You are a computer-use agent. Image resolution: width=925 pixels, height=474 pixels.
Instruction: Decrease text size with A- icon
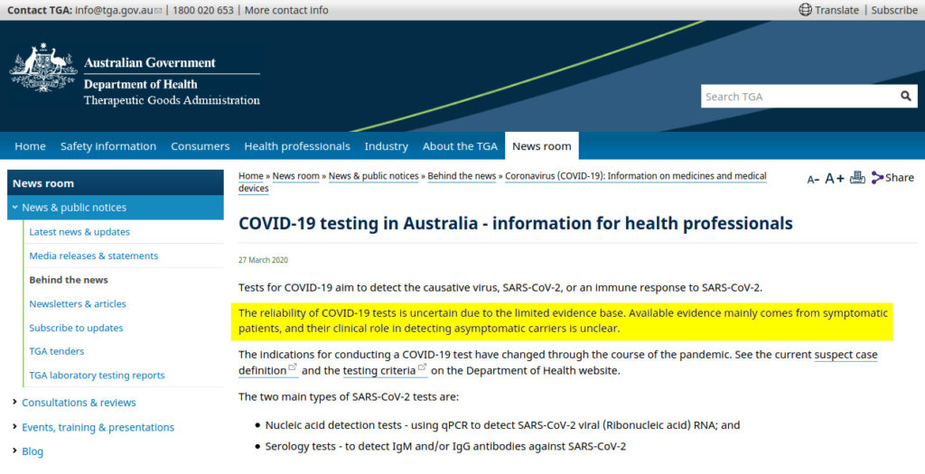tap(813, 179)
